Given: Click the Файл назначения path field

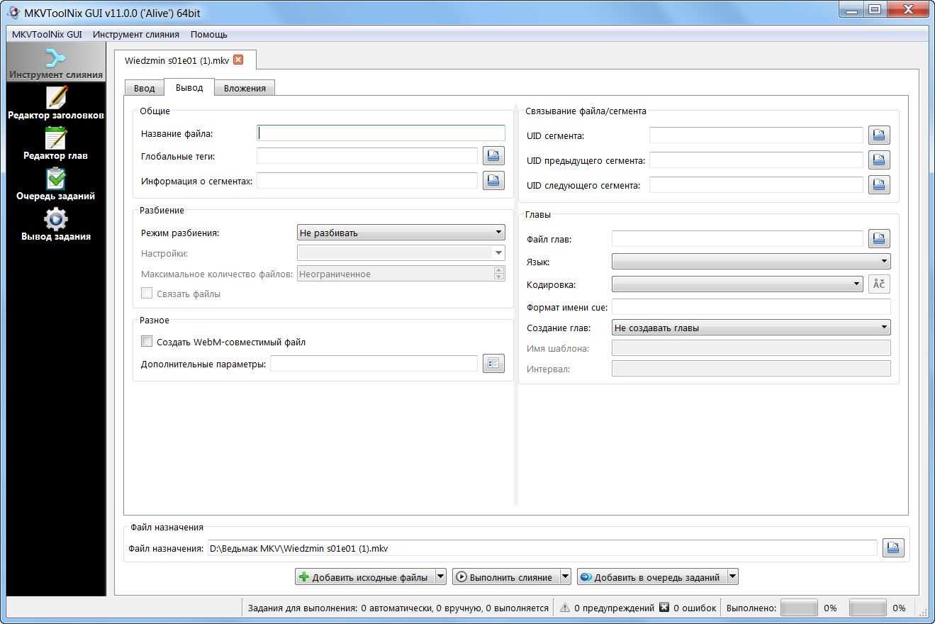Looking at the screenshot, I should point(542,547).
